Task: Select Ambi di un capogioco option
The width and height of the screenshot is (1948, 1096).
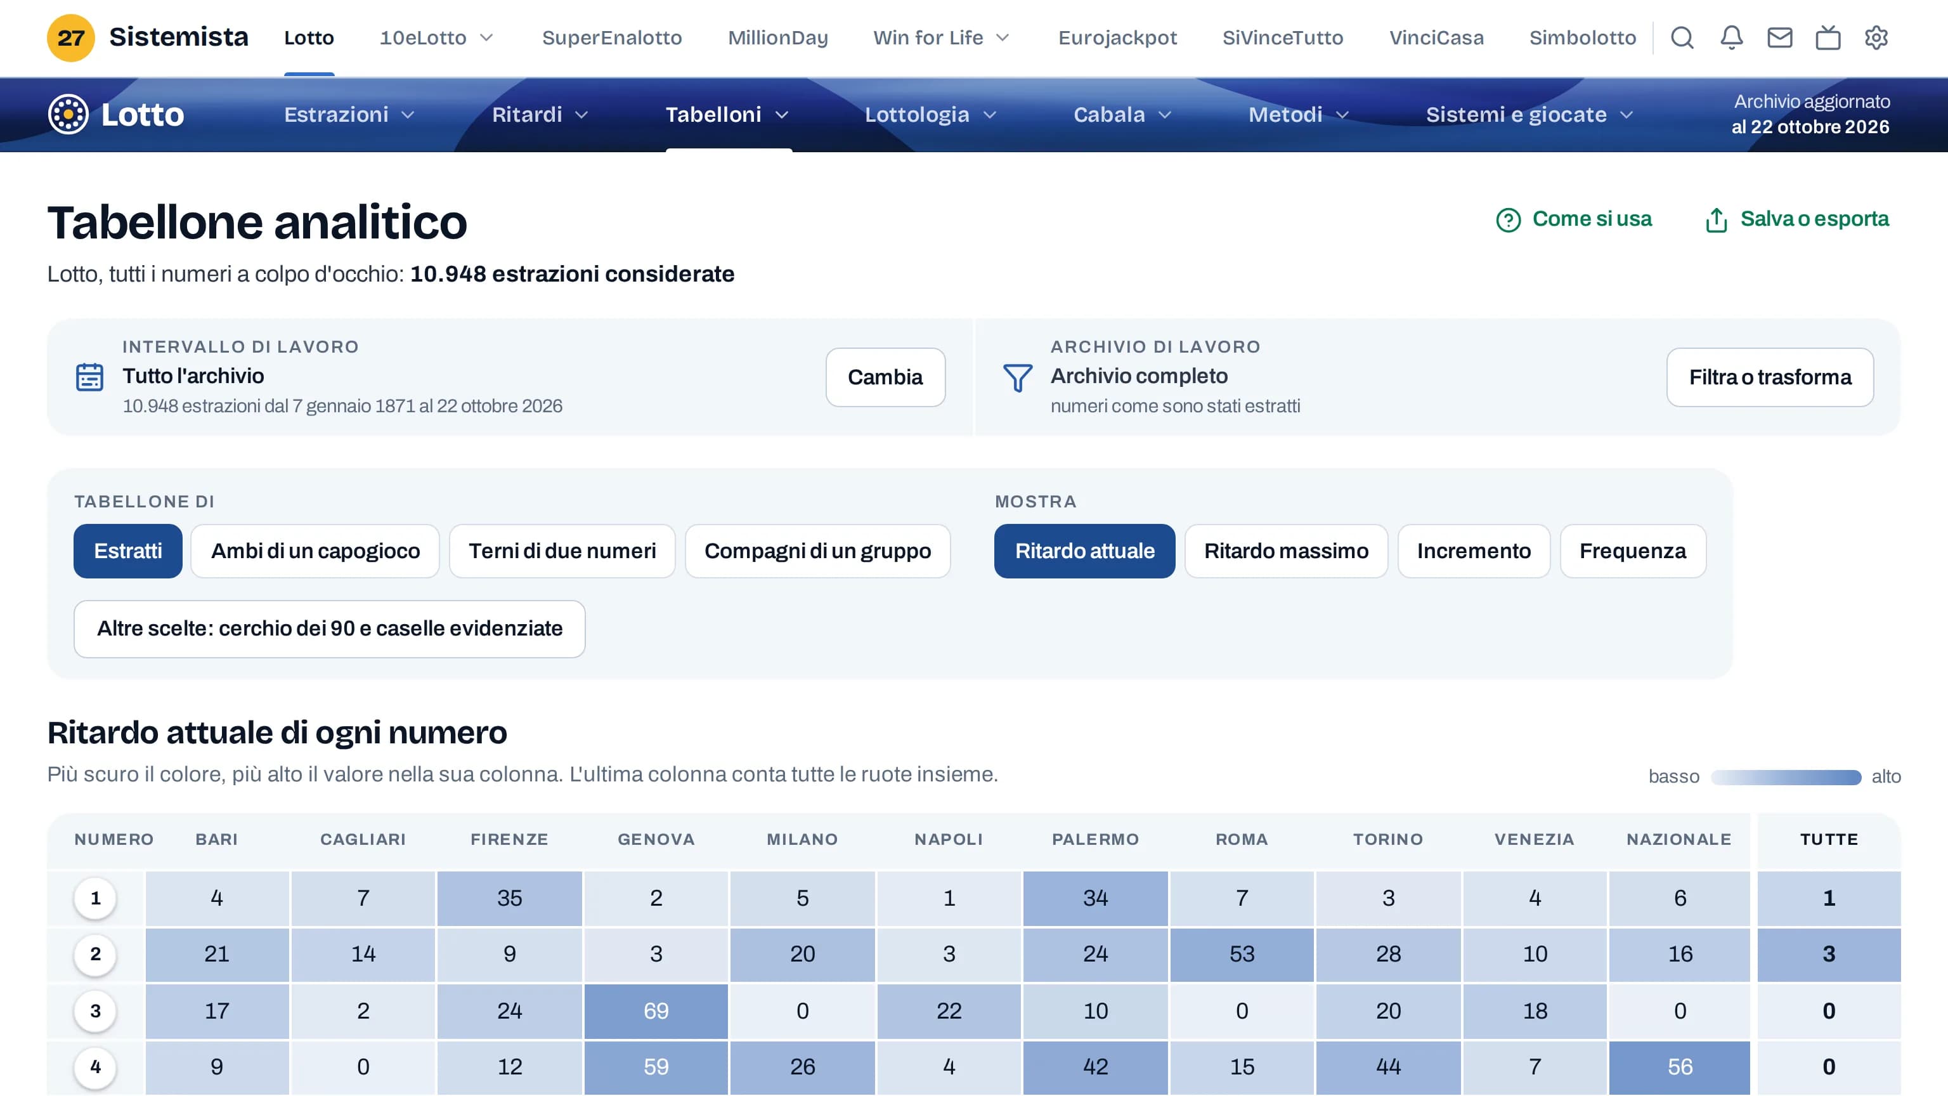Action: (315, 551)
